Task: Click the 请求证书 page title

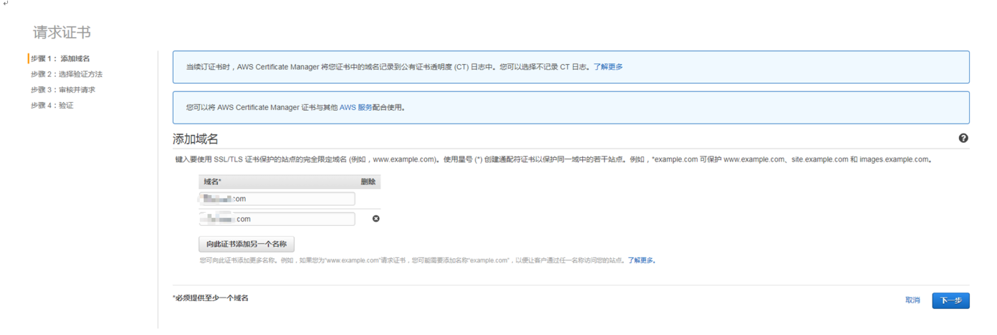Action: (62, 32)
